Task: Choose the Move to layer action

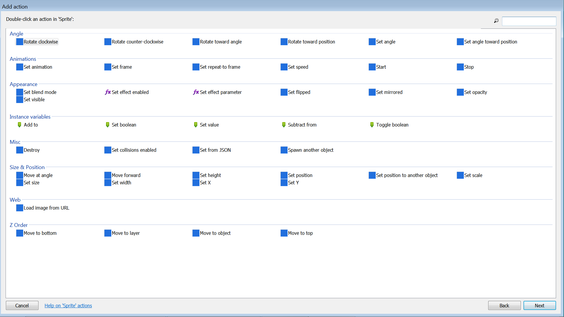Action: coord(125,233)
